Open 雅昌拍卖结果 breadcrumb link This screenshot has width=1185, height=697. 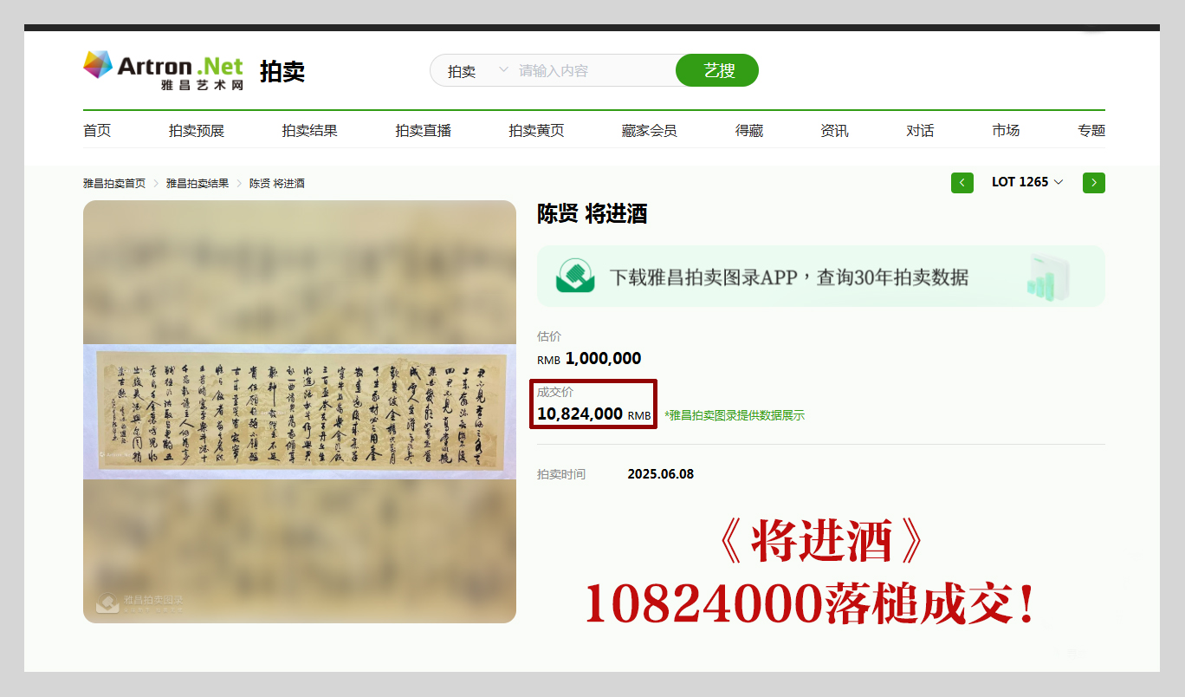tap(197, 184)
